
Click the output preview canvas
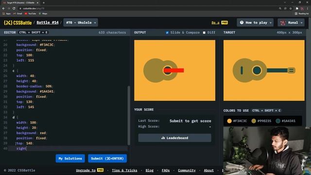(x=174, y=70)
